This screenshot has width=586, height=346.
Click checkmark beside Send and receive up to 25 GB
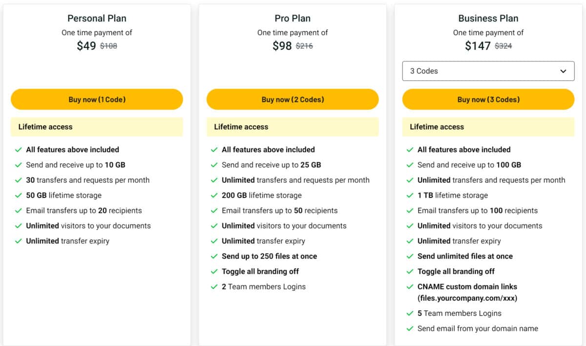(214, 165)
